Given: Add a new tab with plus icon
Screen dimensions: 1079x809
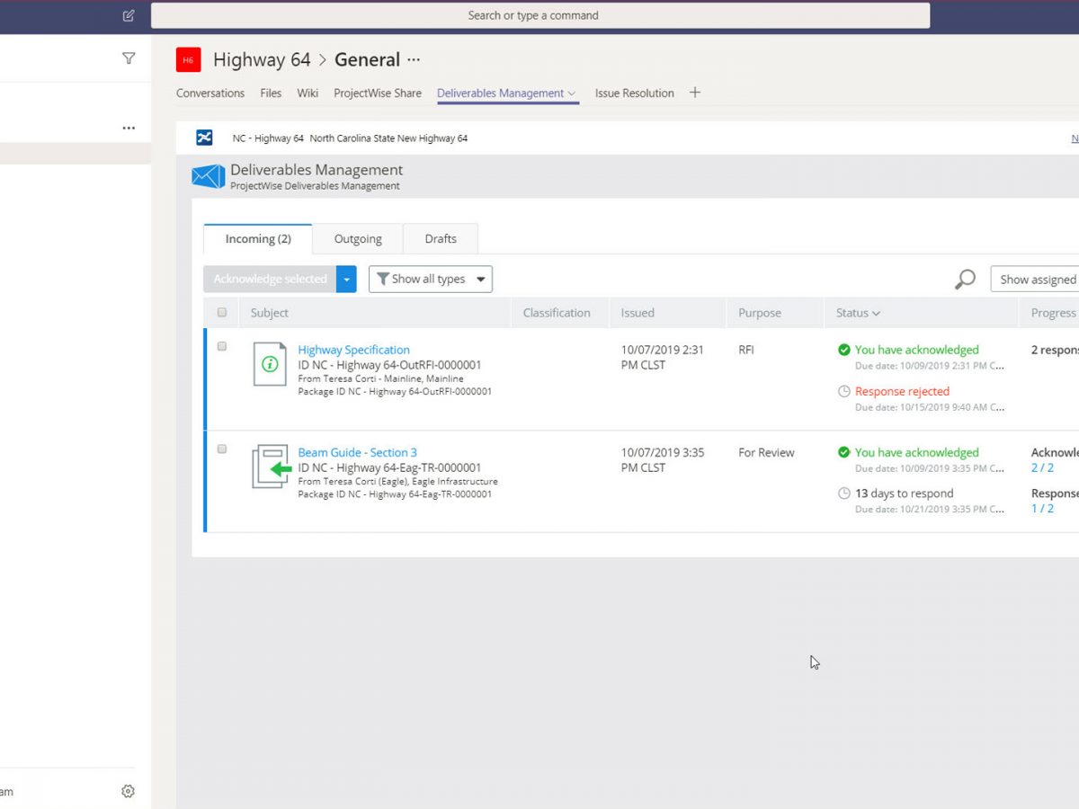Looking at the screenshot, I should pyautogui.click(x=694, y=93).
